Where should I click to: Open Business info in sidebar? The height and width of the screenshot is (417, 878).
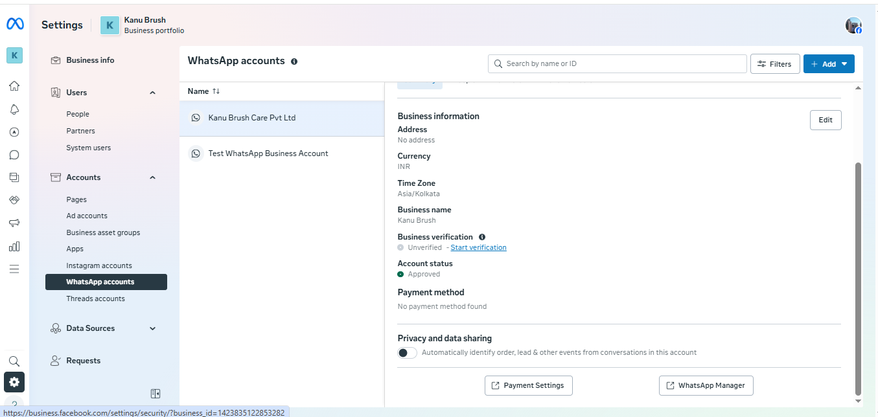tap(90, 60)
